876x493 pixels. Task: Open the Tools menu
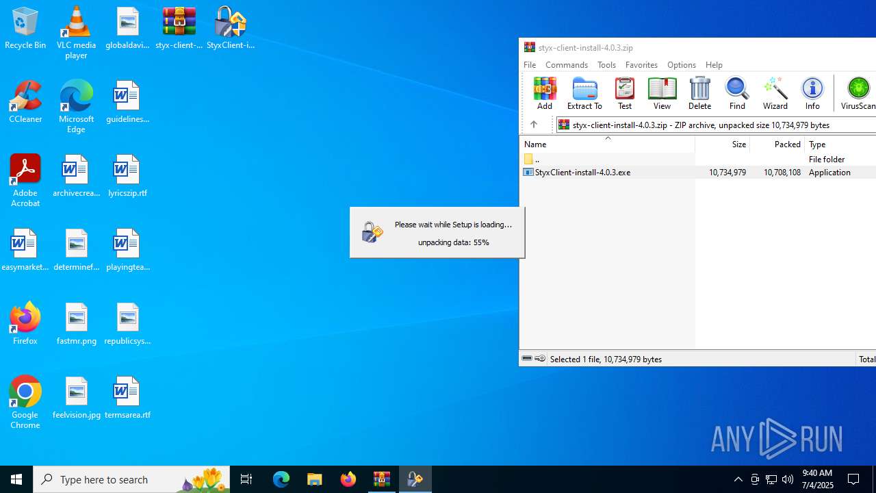[x=606, y=65]
